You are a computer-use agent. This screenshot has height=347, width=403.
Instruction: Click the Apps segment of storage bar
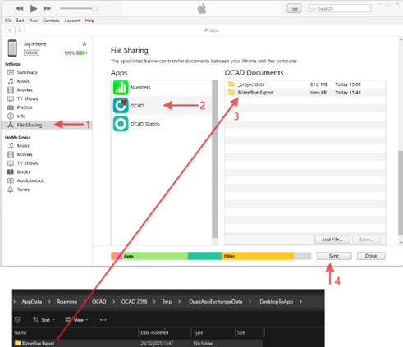(x=155, y=256)
